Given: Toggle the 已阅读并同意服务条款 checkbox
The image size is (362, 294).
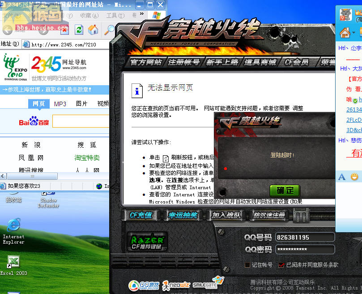Looking at the screenshot, I should [281, 265].
